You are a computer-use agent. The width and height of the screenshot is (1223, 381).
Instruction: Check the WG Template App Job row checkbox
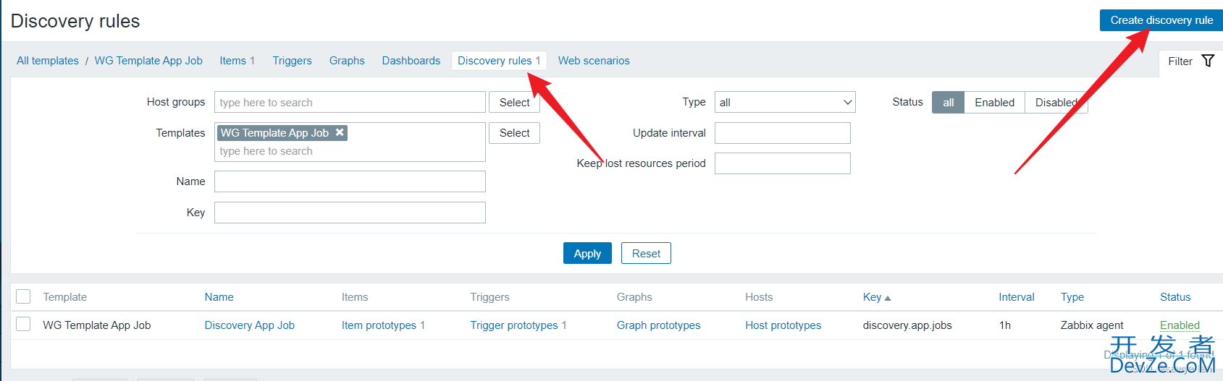point(23,324)
